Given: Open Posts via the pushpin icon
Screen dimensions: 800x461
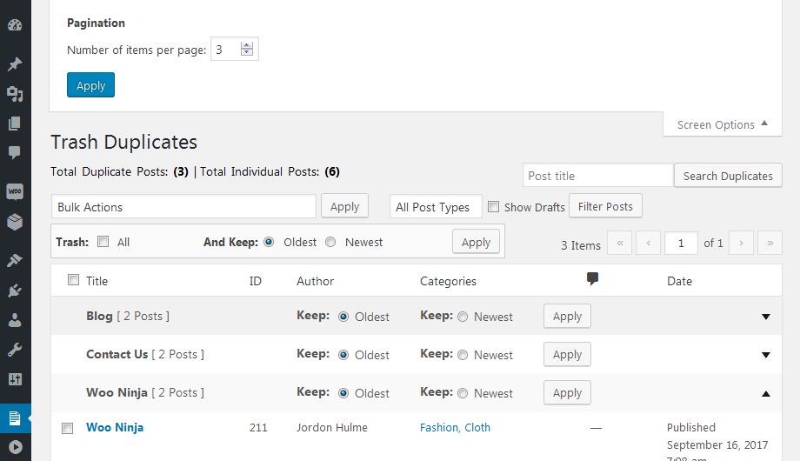Looking at the screenshot, I should pyautogui.click(x=15, y=64).
